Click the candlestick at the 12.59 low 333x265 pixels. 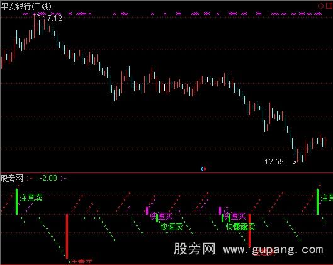pos(297,155)
